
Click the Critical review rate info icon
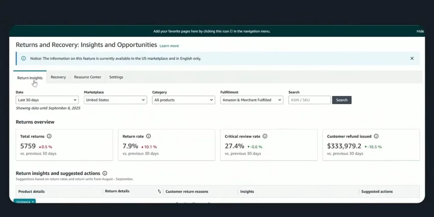point(265,136)
